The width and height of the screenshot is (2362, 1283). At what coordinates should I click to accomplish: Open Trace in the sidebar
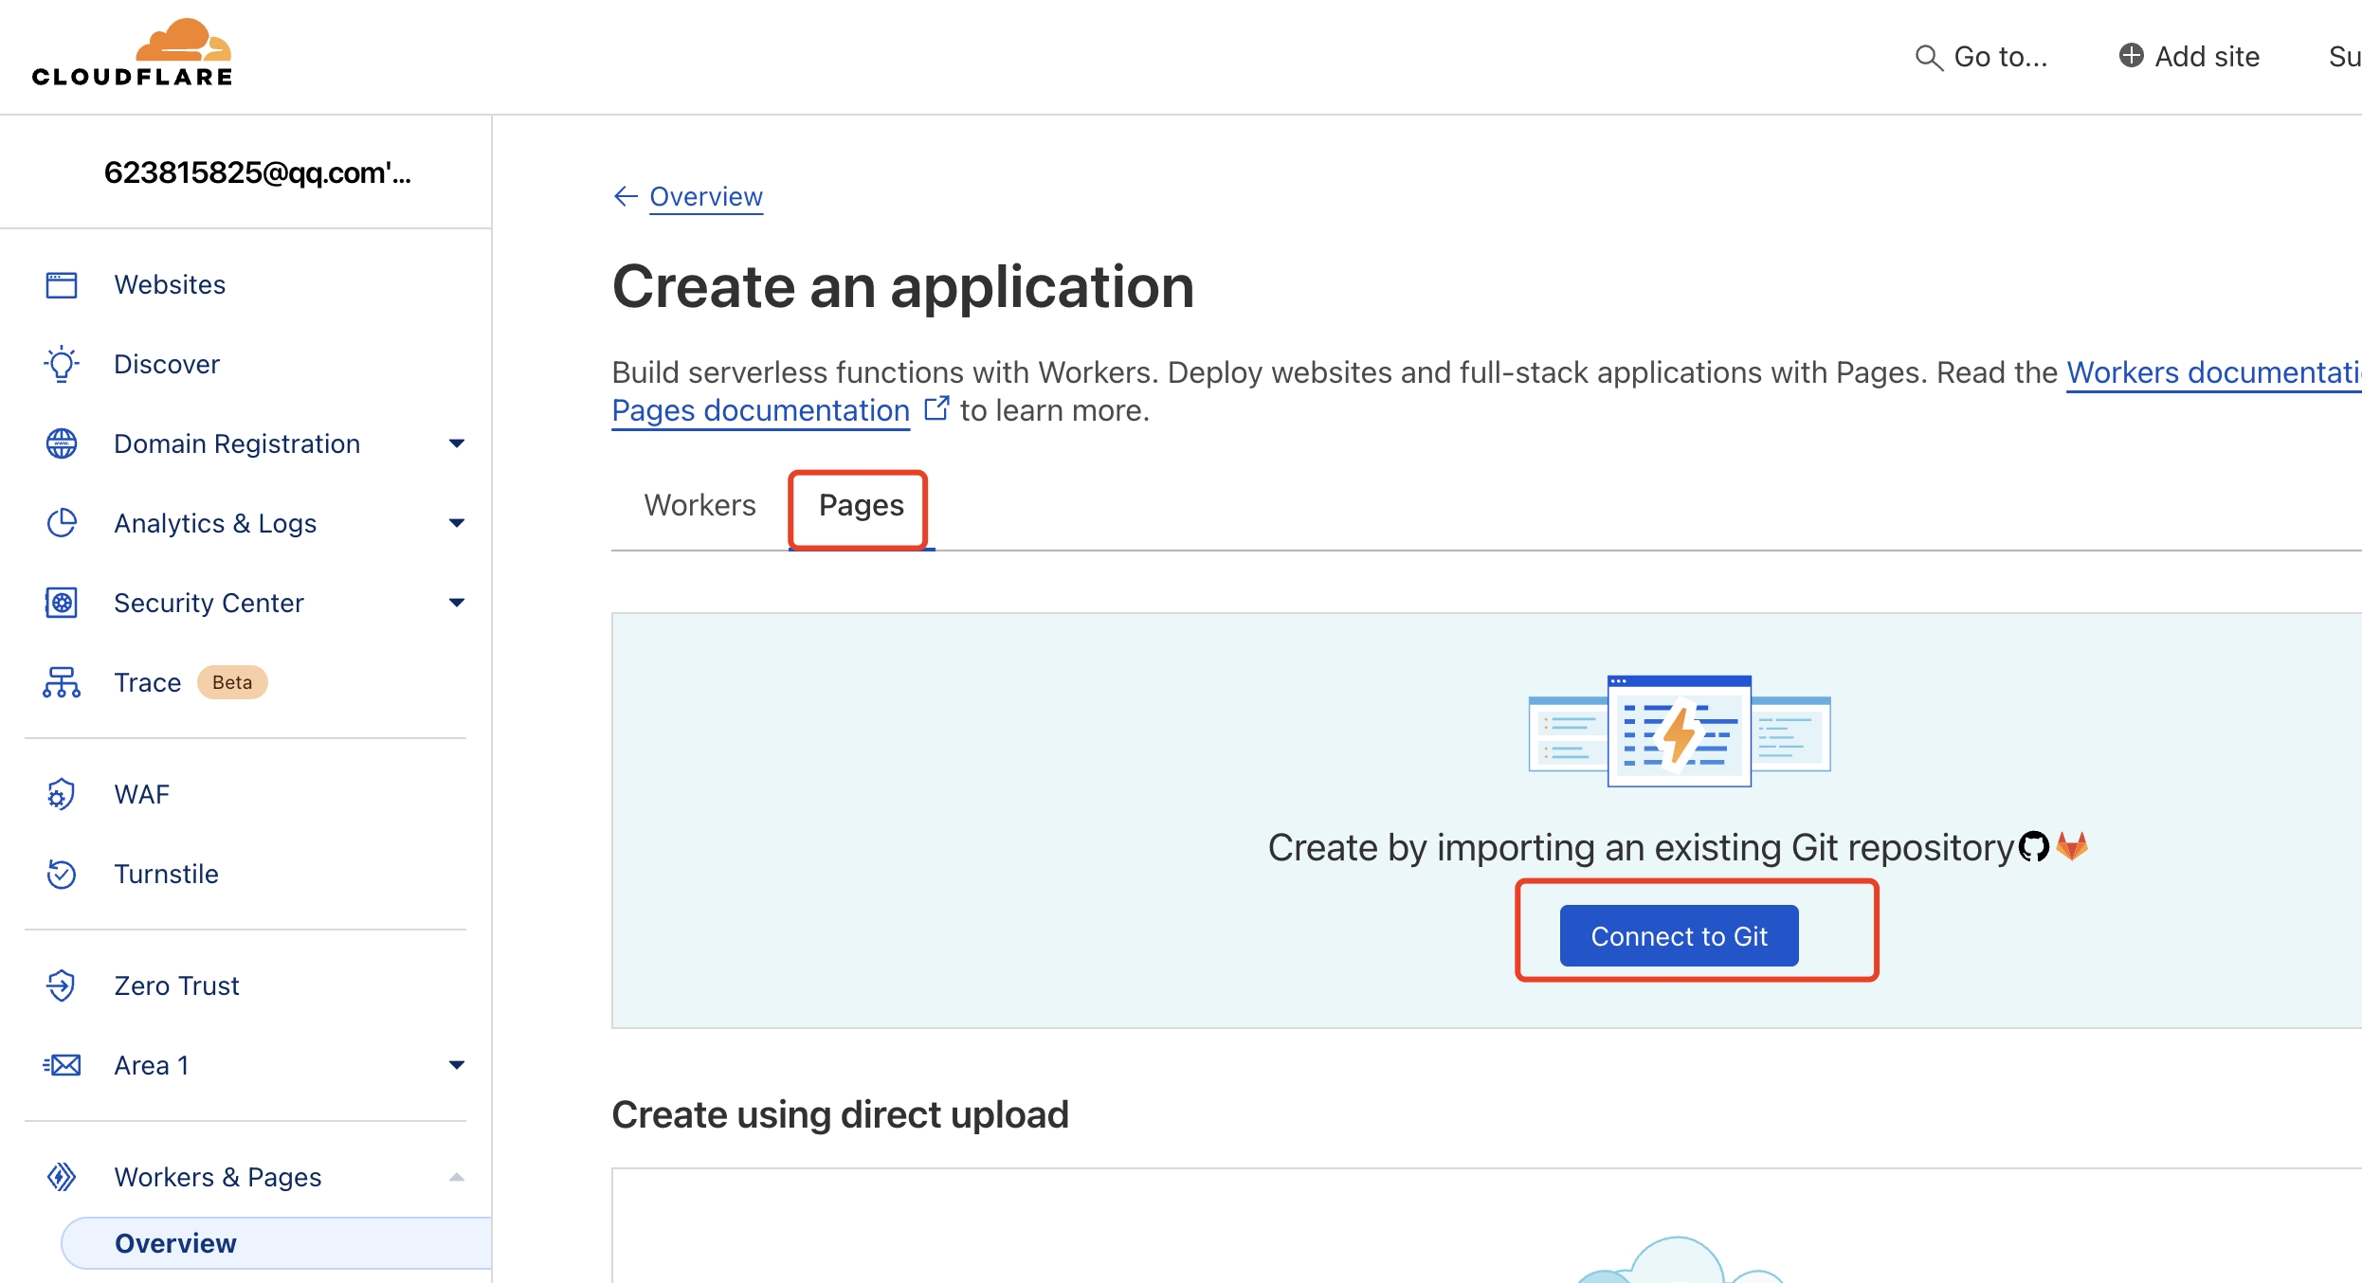tap(147, 682)
